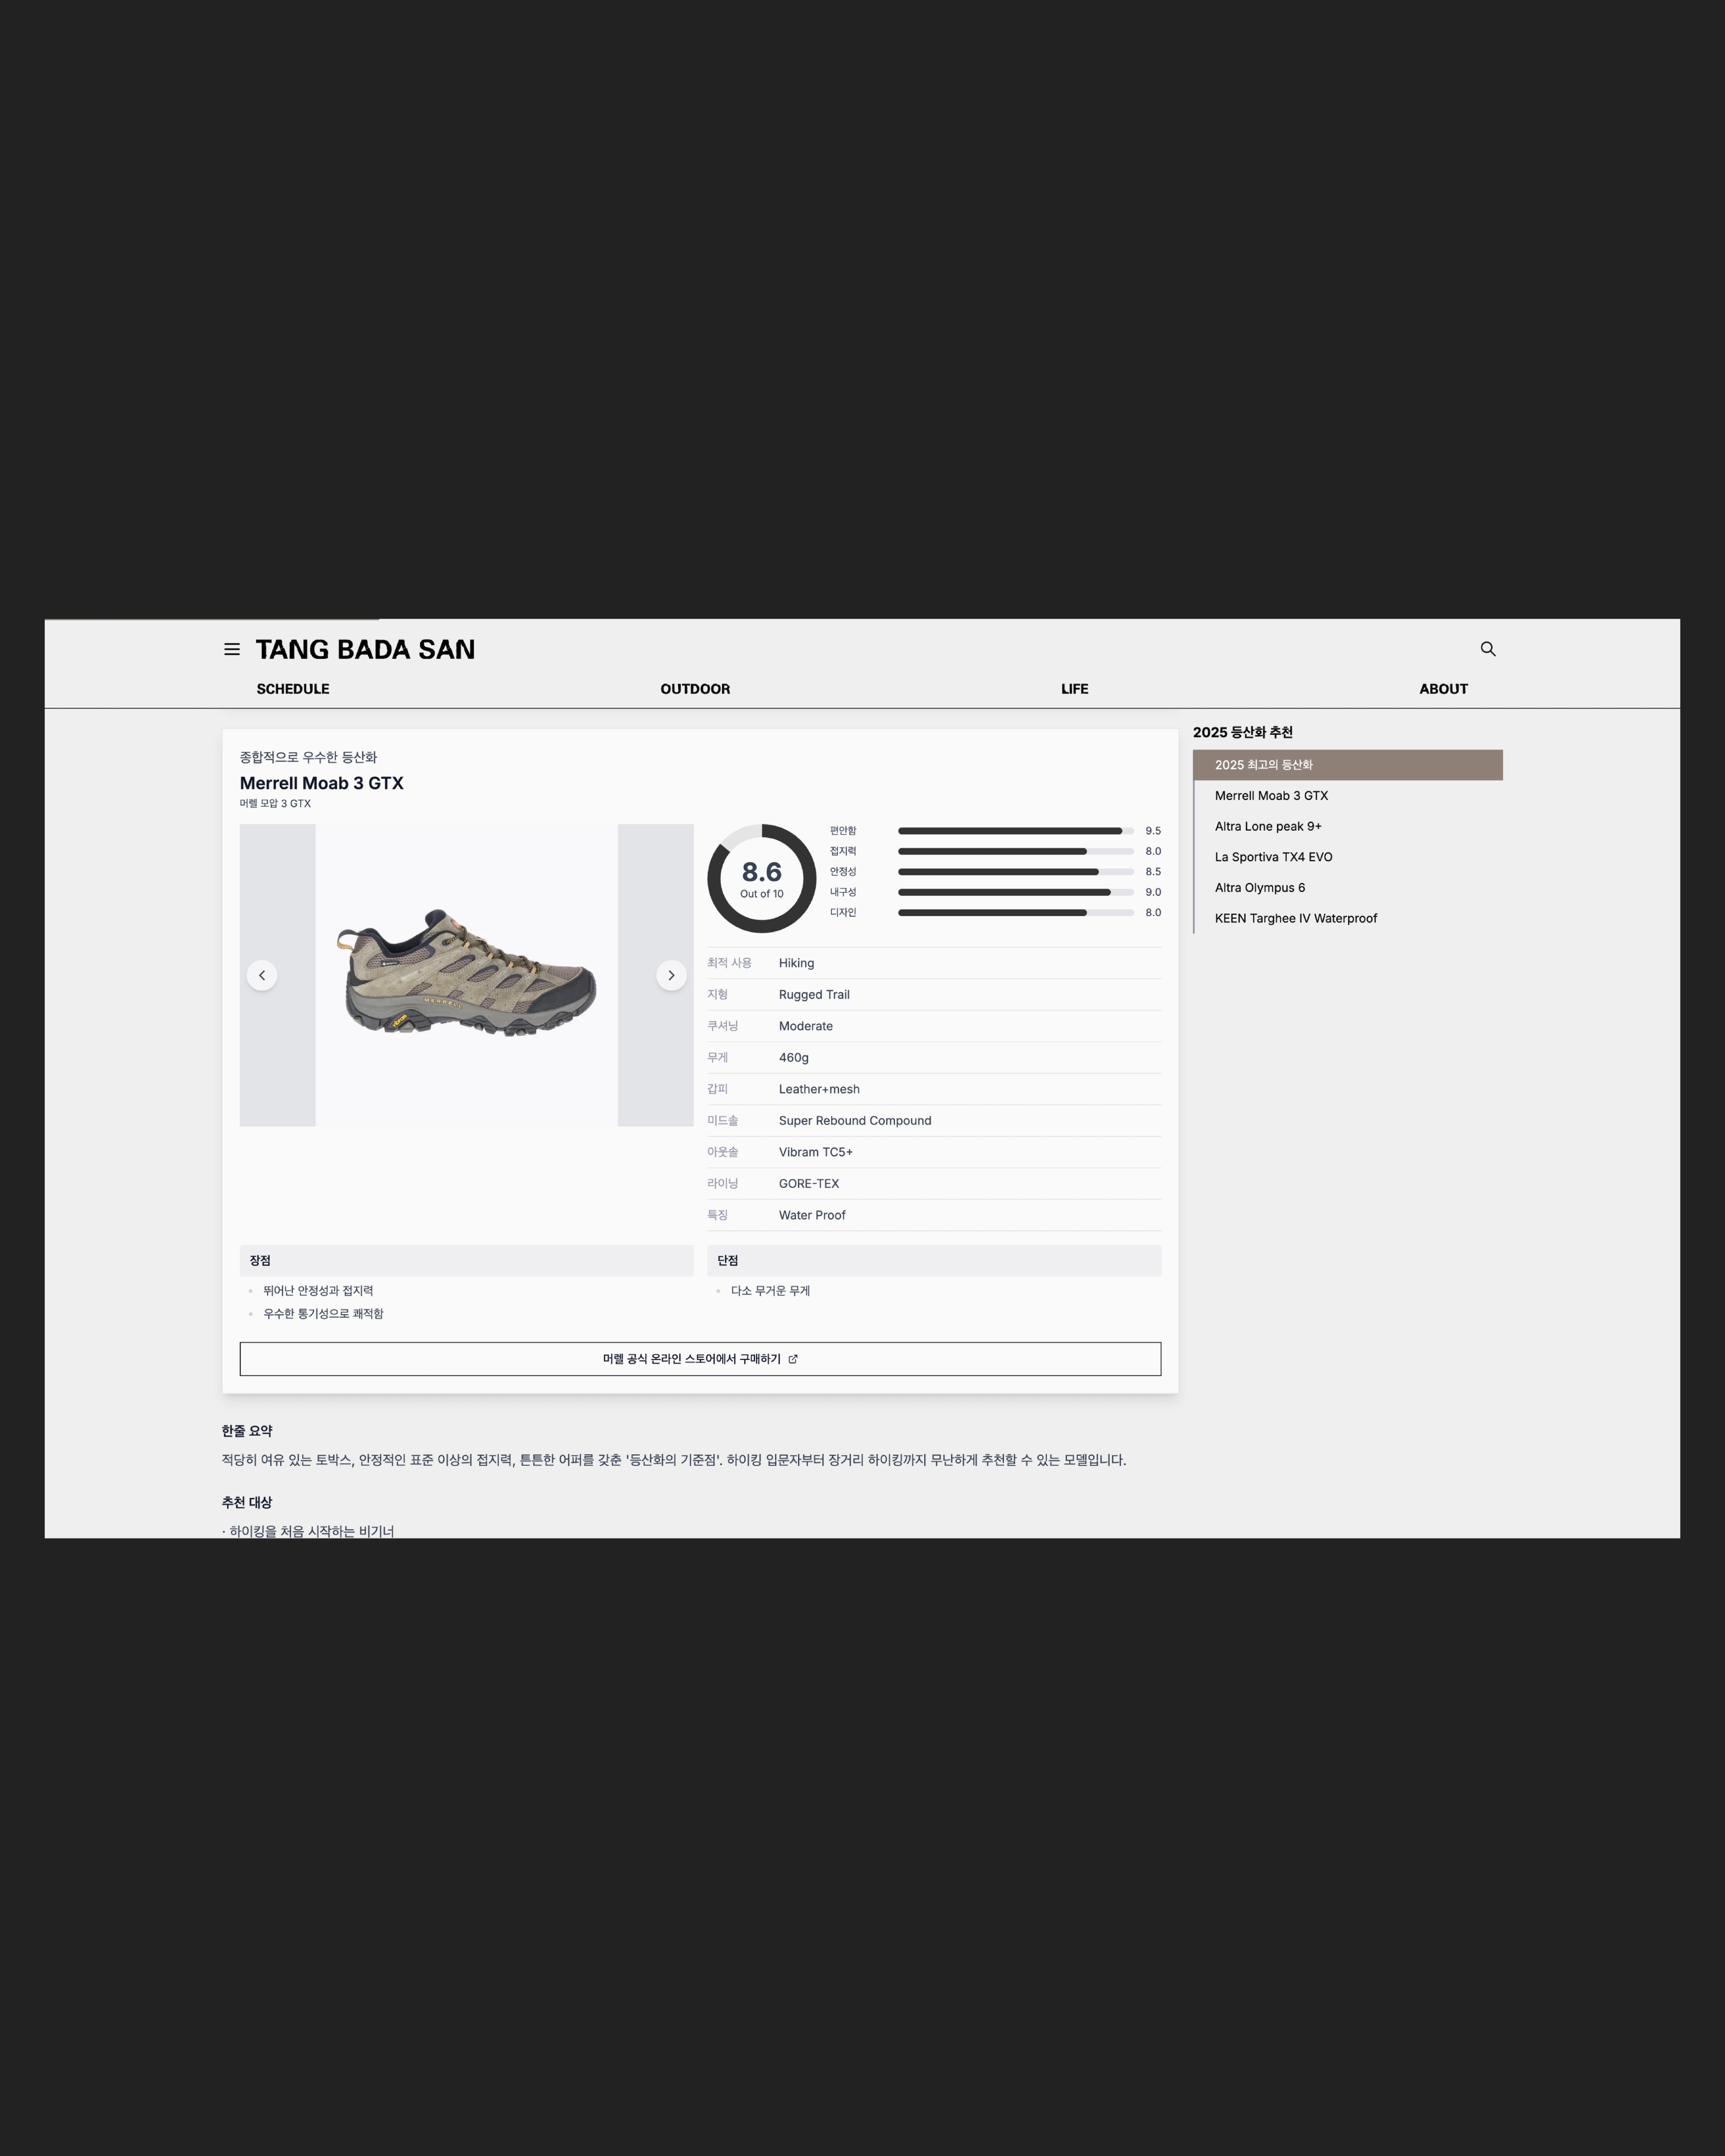Click the search magnifier icon
The height and width of the screenshot is (2156, 1725).
pyautogui.click(x=1488, y=649)
